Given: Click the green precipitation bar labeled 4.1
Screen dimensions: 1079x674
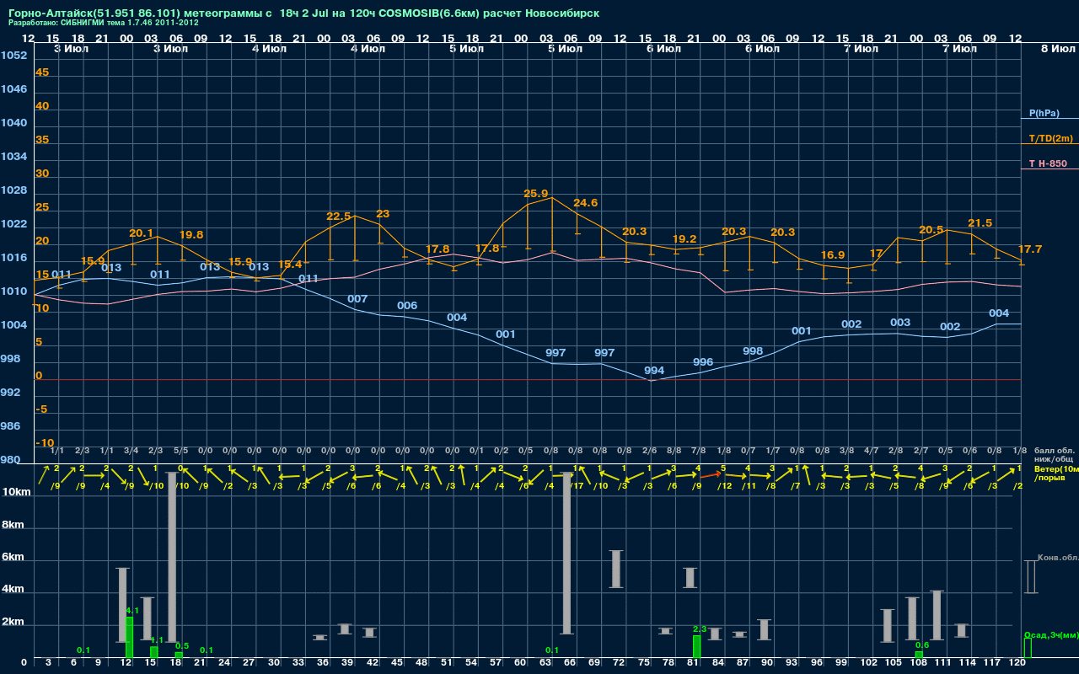Looking at the screenshot, I should [x=129, y=638].
